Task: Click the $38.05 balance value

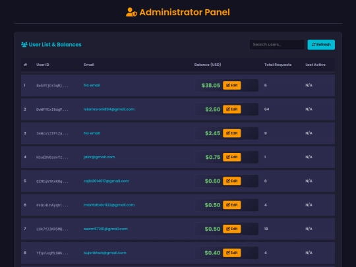Action: point(211,85)
